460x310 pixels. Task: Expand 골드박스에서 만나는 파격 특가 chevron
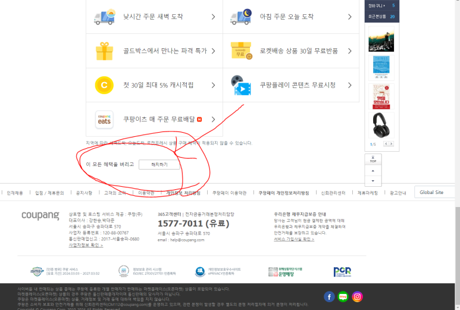(x=213, y=51)
